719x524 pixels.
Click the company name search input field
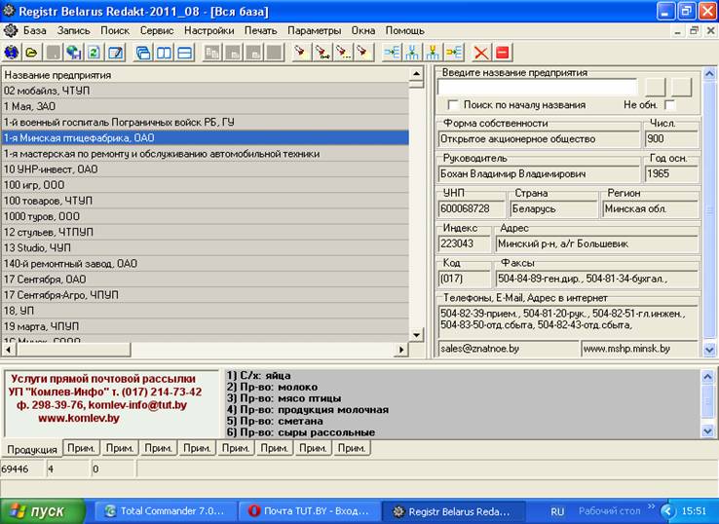coord(539,88)
